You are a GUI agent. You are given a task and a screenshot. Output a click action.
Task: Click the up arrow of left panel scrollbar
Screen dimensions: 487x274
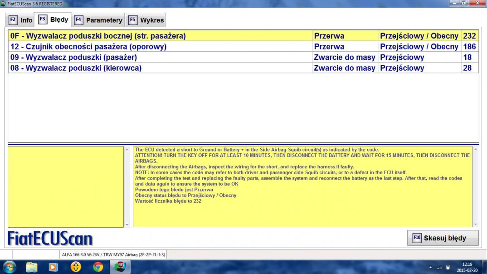point(127,149)
